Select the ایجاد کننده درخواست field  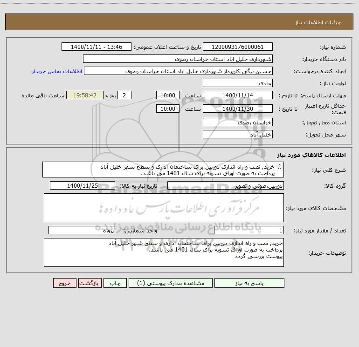point(179,71)
